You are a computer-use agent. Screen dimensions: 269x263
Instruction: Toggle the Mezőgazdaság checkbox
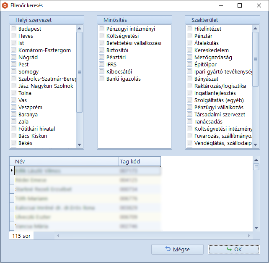[190, 58]
